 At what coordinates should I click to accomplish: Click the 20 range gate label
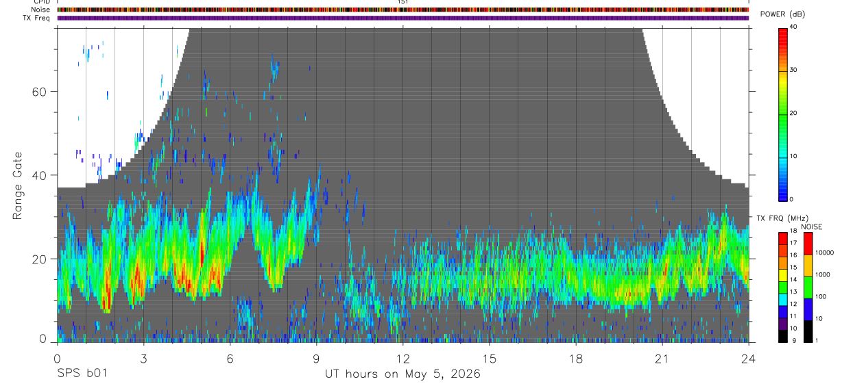[x=40, y=259]
